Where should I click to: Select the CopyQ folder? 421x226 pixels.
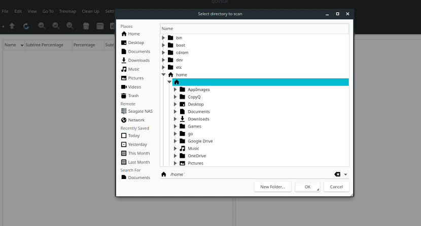[x=194, y=97]
